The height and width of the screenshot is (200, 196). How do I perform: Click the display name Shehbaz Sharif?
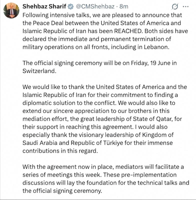pyautogui.click(x=44, y=6)
